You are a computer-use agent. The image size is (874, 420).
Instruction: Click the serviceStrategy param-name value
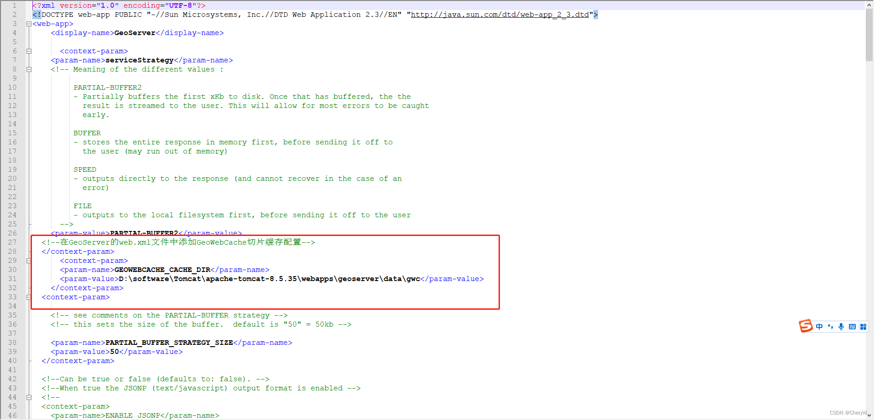coord(140,60)
